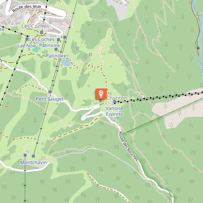The height and width of the screenshot is (203, 203).
Task: Click the brown dot on the riverside trail
Action: click(x=198, y=48)
